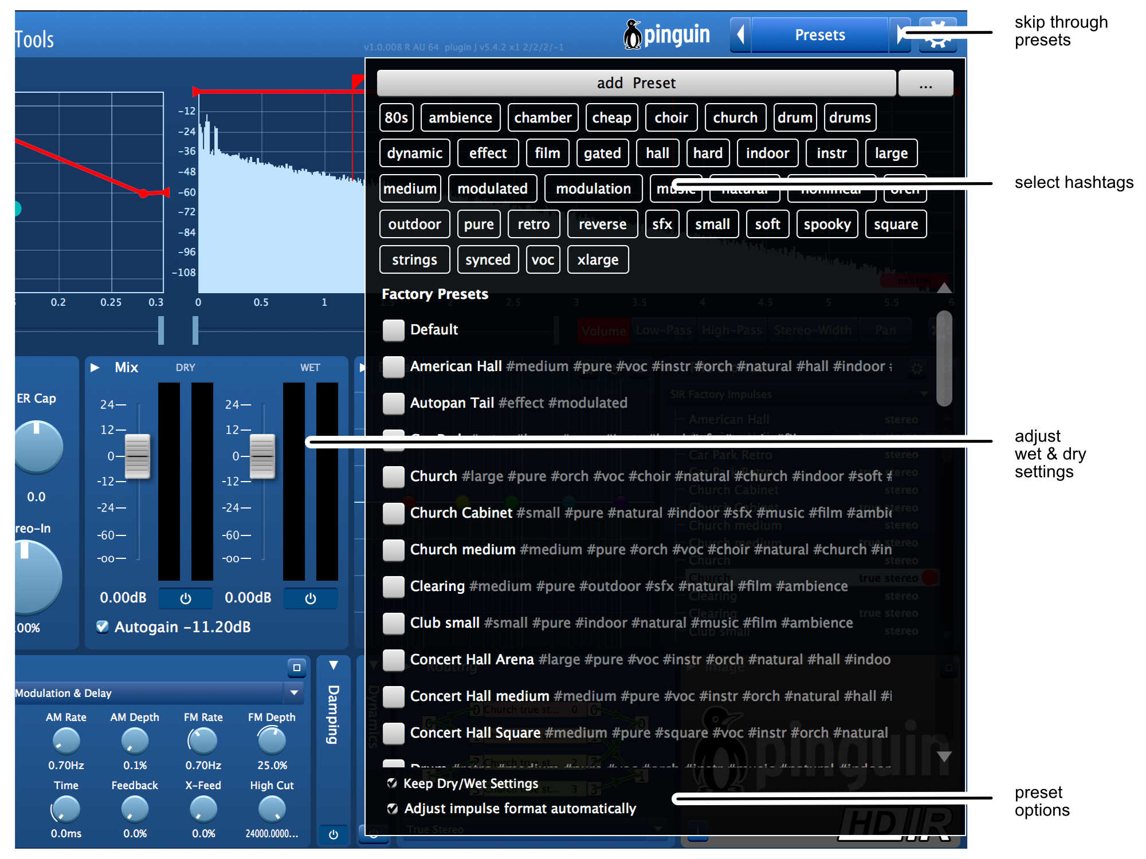Filter presets by reverse hashtag
Screen dimensions: 1146x859
pos(602,224)
